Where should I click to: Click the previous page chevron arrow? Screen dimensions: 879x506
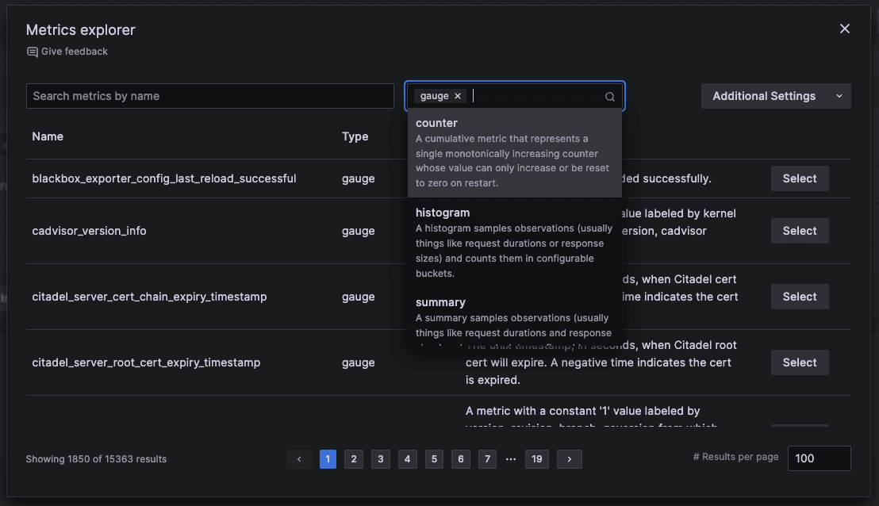click(299, 458)
